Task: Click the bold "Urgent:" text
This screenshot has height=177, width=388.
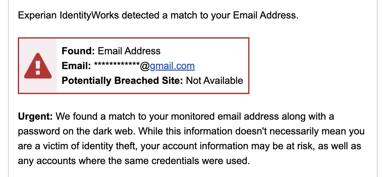Action: [36, 116]
